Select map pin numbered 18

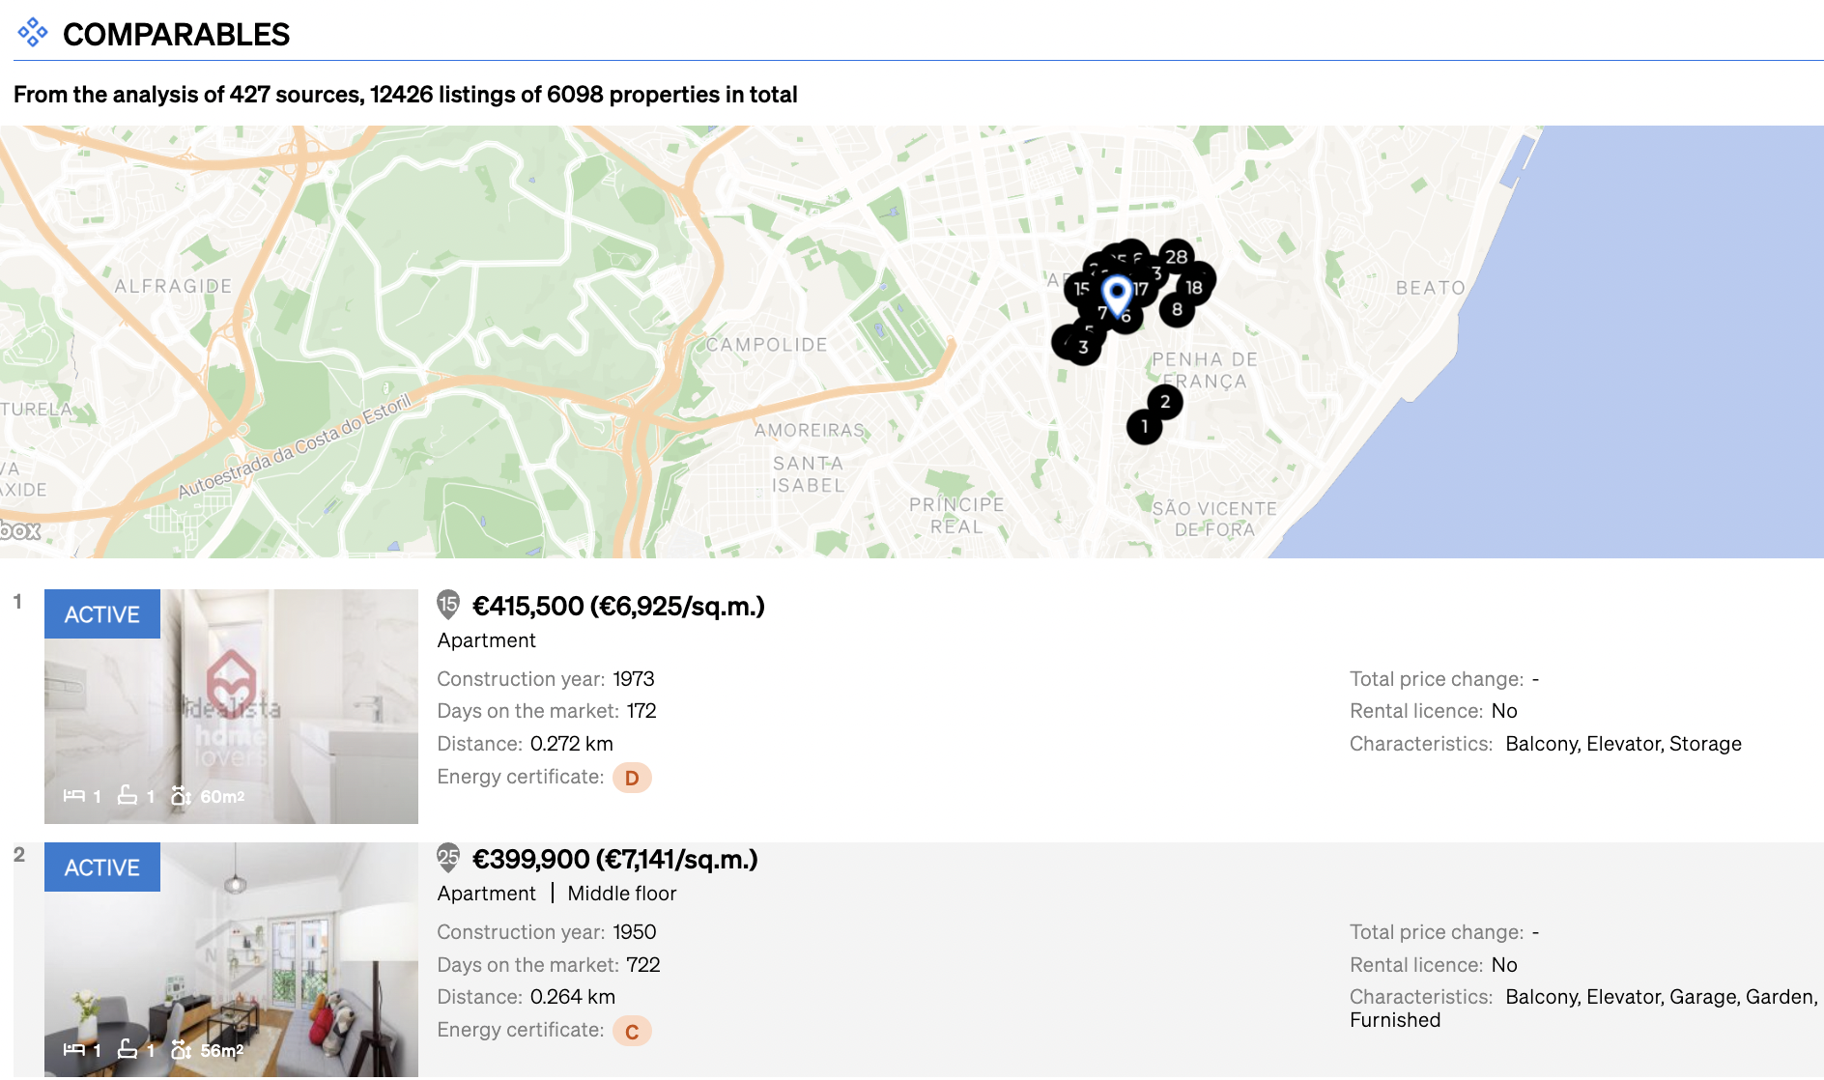pyautogui.click(x=1192, y=287)
